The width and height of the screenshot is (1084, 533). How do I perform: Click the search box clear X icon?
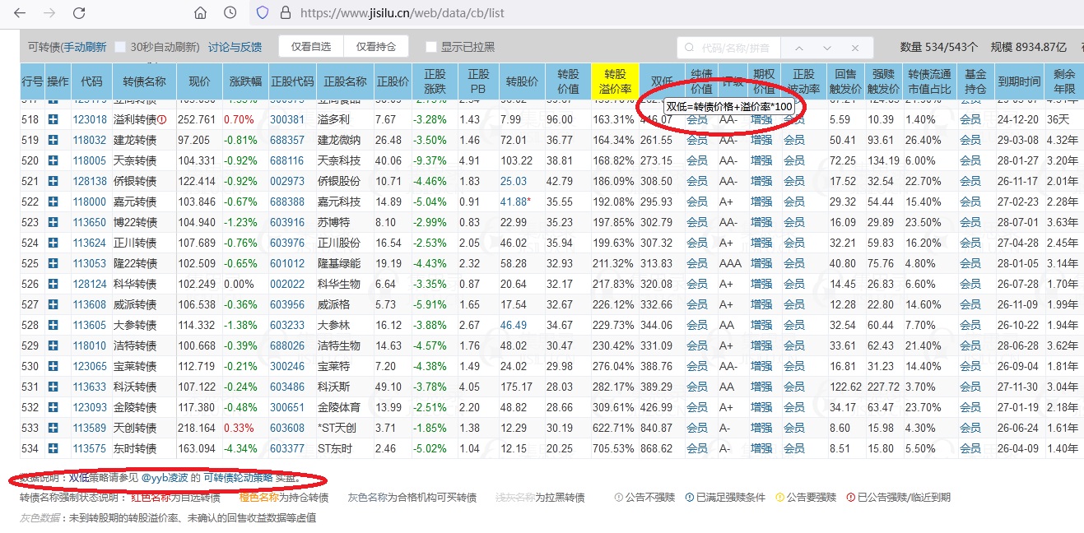[x=856, y=48]
